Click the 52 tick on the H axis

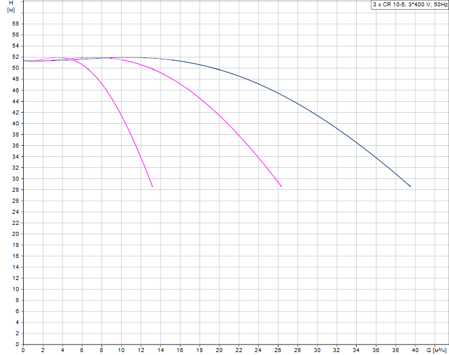16,57
